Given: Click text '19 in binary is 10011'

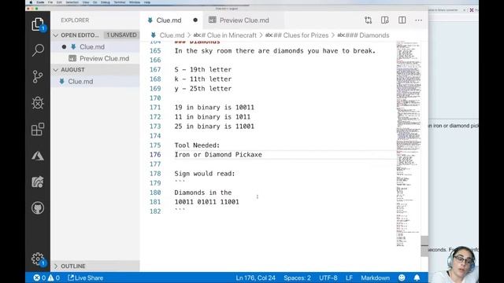Looking at the screenshot, I should click(214, 108).
